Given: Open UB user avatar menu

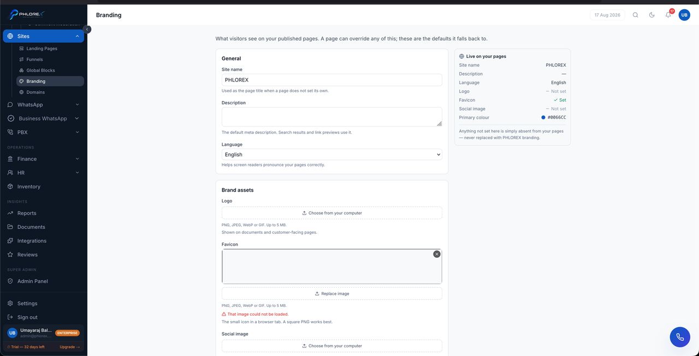Looking at the screenshot, I should [684, 15].
